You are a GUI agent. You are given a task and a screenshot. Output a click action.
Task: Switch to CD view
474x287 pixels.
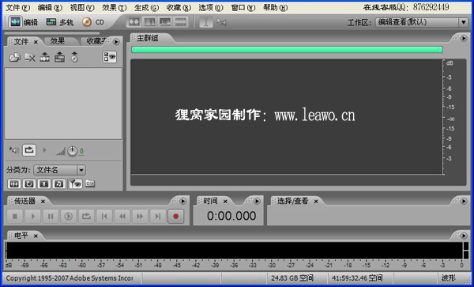tap(92, 22)
